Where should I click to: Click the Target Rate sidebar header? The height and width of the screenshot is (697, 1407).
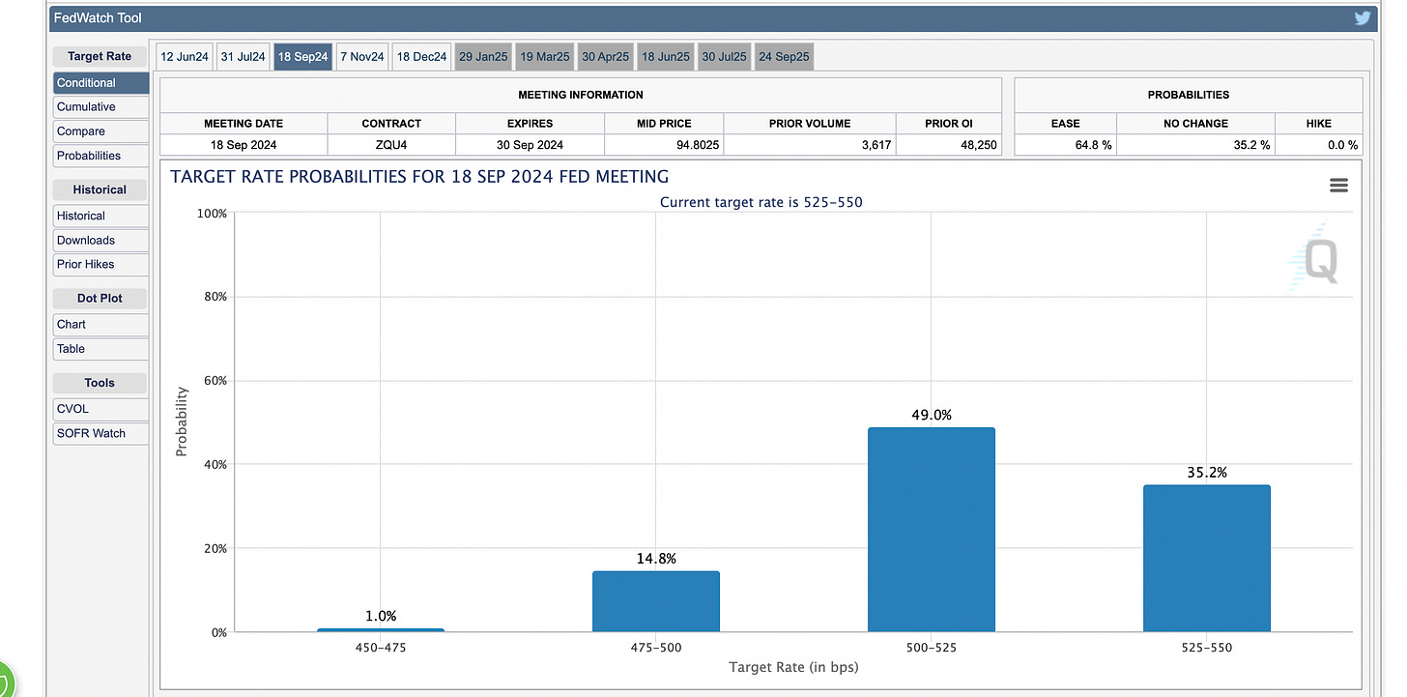100,57
